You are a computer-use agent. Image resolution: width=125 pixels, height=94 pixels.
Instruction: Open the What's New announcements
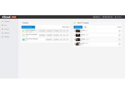107,17
